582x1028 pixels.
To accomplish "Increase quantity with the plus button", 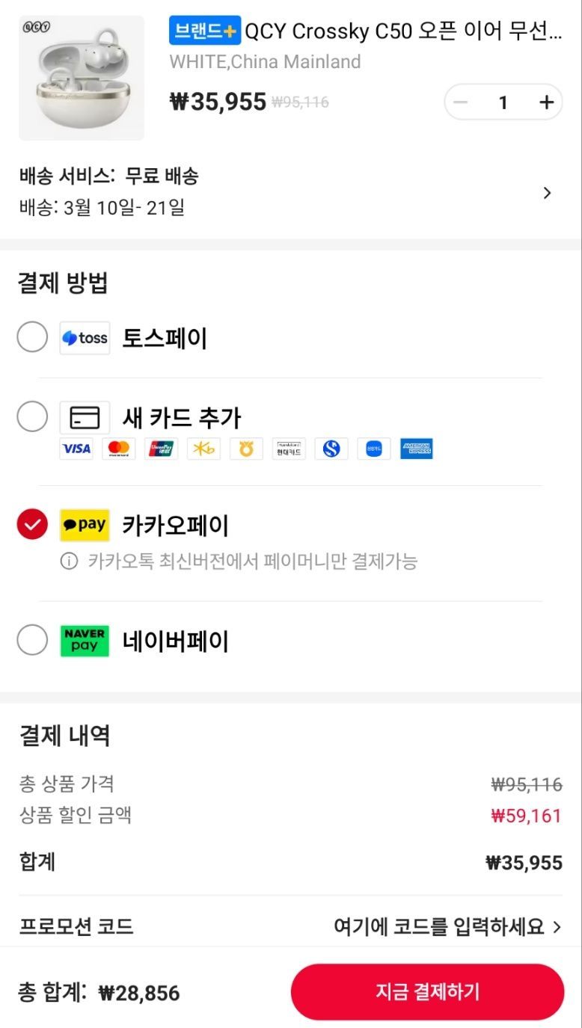I will pyautogui.click(x=547, y=102).
